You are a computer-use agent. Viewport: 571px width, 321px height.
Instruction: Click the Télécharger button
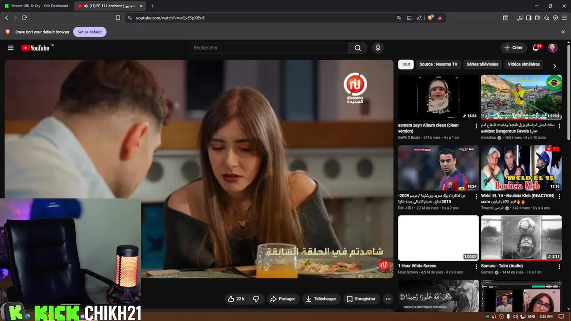[321, 299]
